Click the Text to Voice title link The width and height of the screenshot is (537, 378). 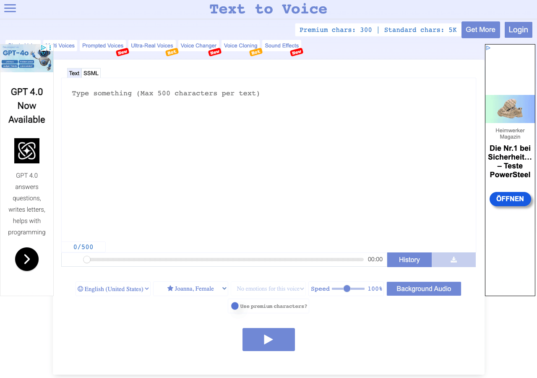[x=268, y=9]
